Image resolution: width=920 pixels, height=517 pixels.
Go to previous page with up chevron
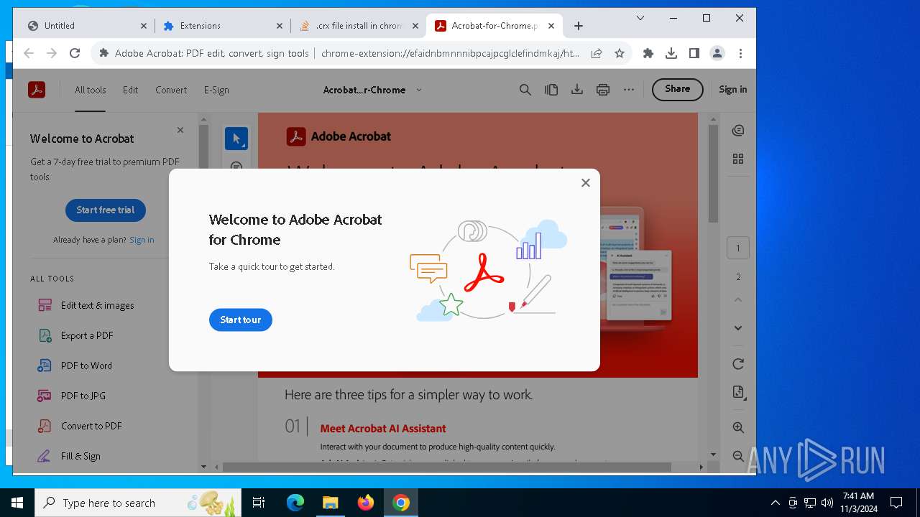pyautogui.click(x=738, y=299)
